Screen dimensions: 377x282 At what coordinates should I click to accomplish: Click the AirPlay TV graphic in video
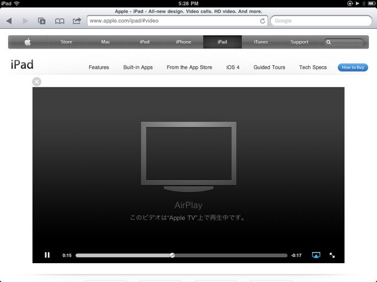188,157
